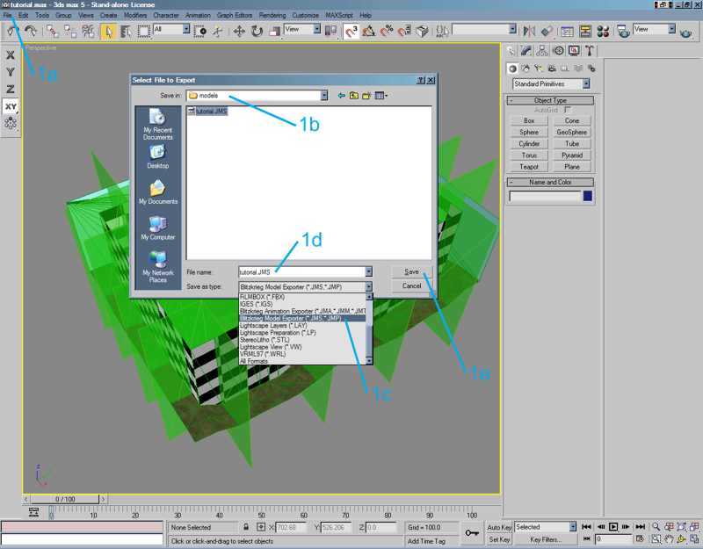Restrict transforms to the XY plane
The height and width of the screenshot is (549, 703).
tap(11, 106)
